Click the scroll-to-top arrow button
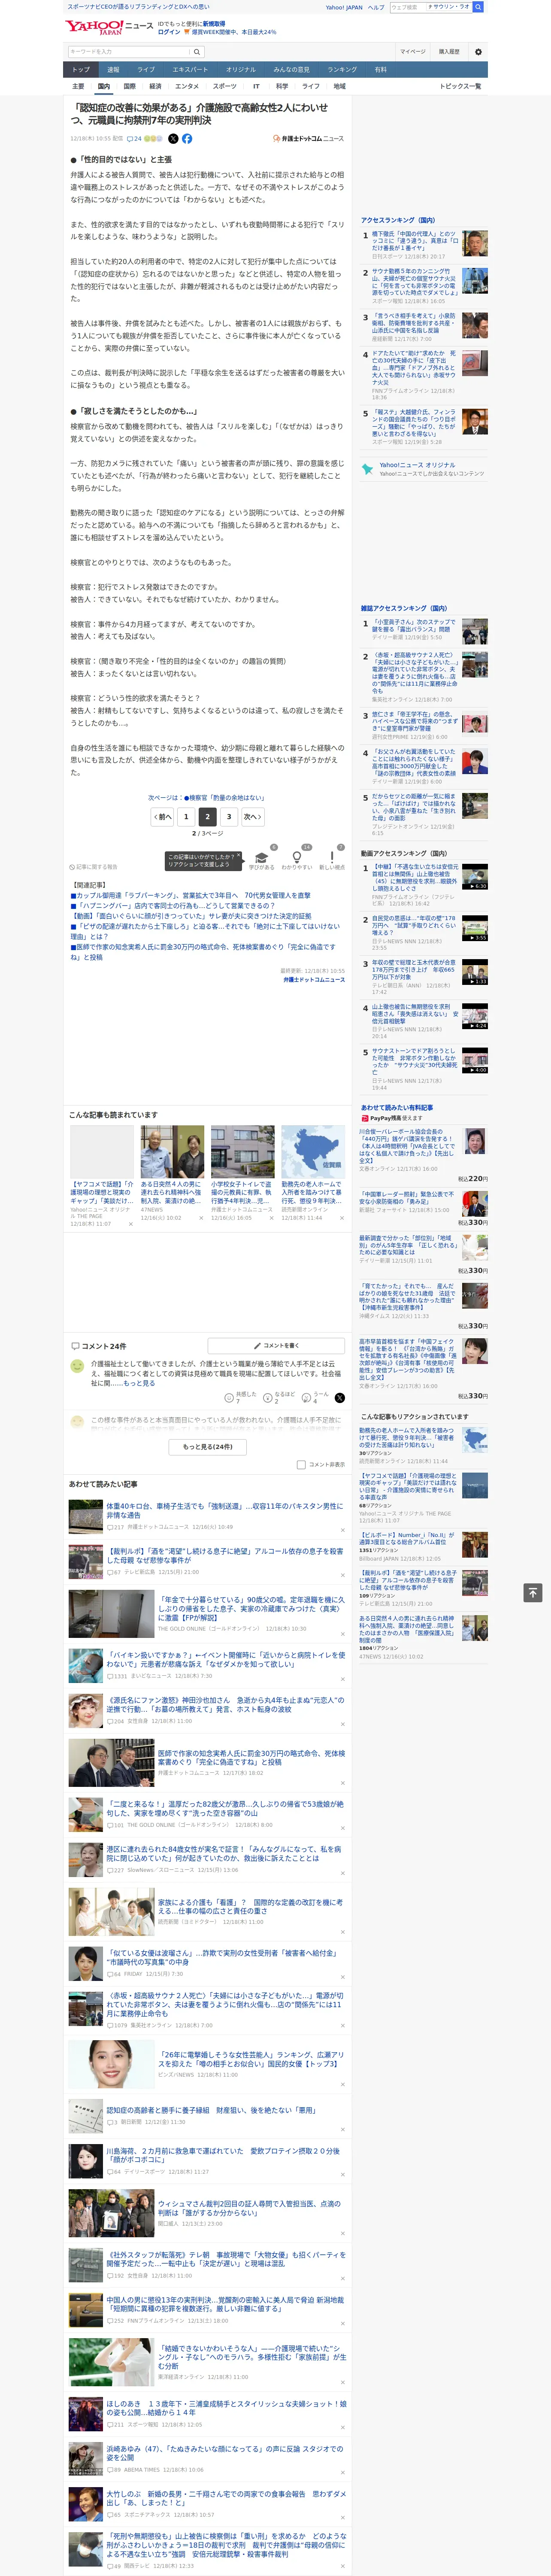Viewport: 551px width, 2576px height. pyautogui.click(x=533, y=1592)
